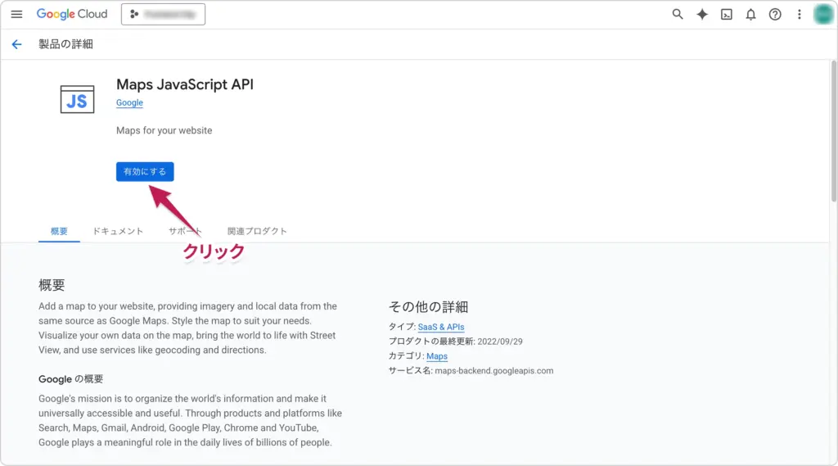
Task: Open the three-dot settings menu
Action: click(799, 15)
